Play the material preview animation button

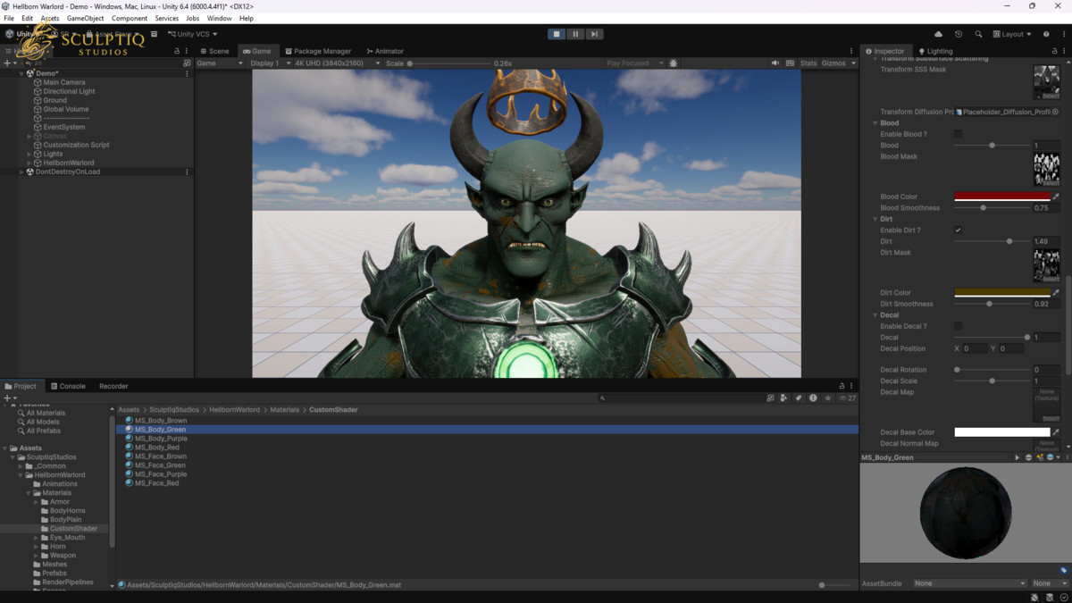pyautogui.click(x=1017, y=457)
